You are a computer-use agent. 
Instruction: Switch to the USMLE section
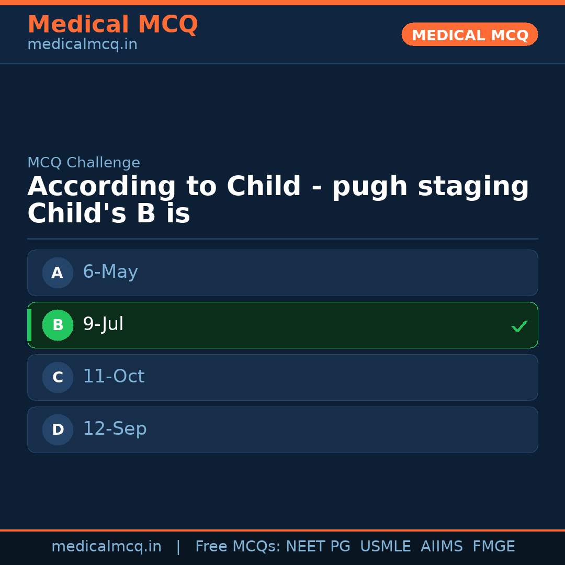click(386, 546)
